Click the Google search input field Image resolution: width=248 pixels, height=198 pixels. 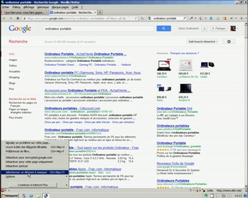click(x=98, y=29)
